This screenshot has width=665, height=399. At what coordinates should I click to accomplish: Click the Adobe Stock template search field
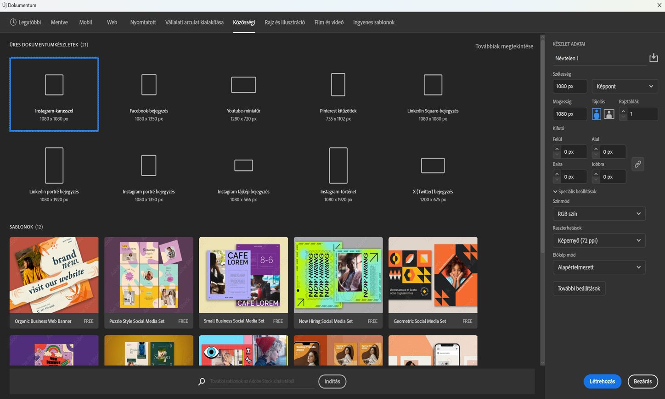pos(262,382)
